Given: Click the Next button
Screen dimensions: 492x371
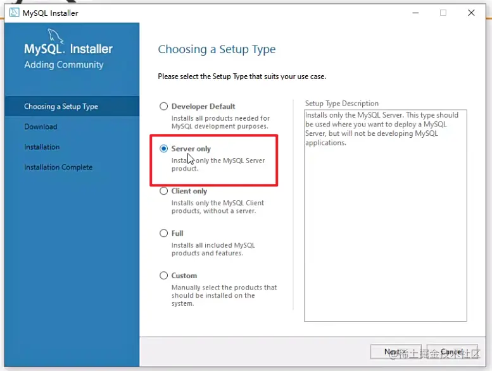Looking at the screenshot, I should pyautogui.click(x=396, y=352).
